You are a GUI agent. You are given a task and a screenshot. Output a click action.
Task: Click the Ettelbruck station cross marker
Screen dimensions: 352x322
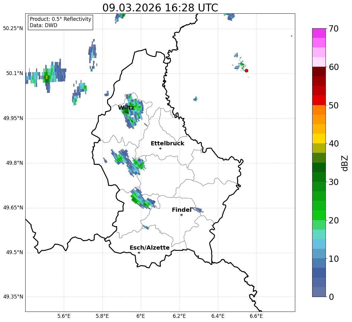point(160,148)
